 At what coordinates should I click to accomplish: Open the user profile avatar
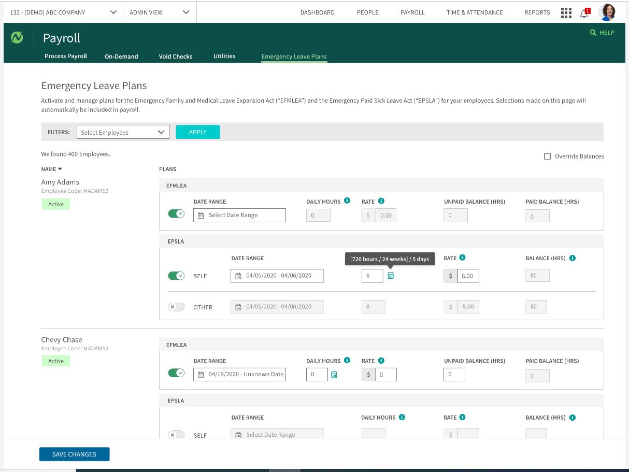(x=607, y=12)
